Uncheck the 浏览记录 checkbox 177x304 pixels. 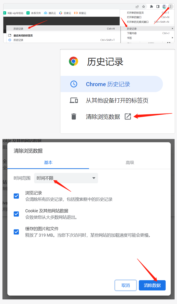point(16,196)
